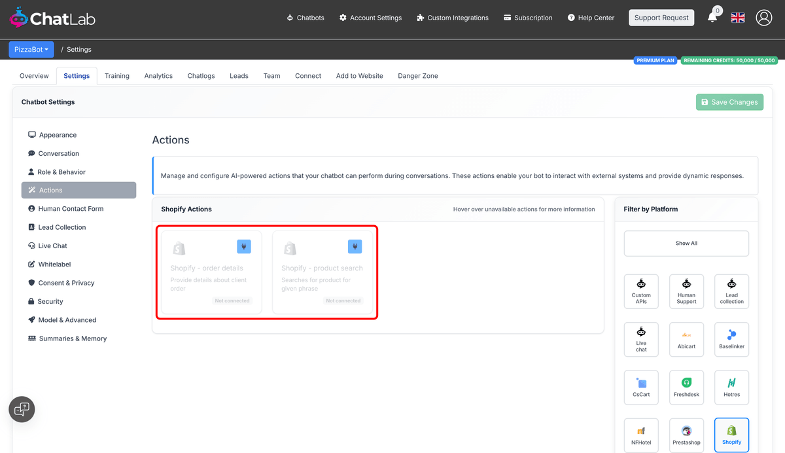Viewport: 785px width, 453px height.
Task: Filter by the NFHotel platform
Action: coord(641,435)
